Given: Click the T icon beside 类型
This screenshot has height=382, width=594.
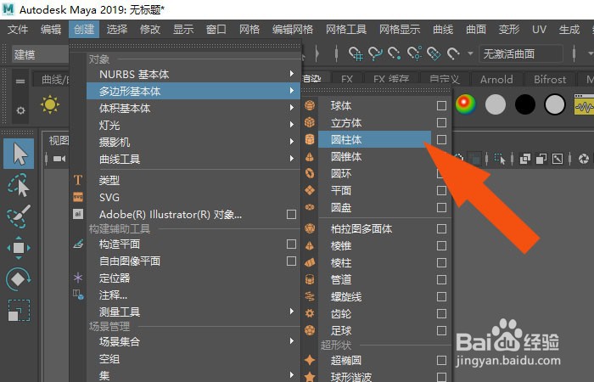Looking at the screenshot, I should pyautogui.click(x=78, y=180).
